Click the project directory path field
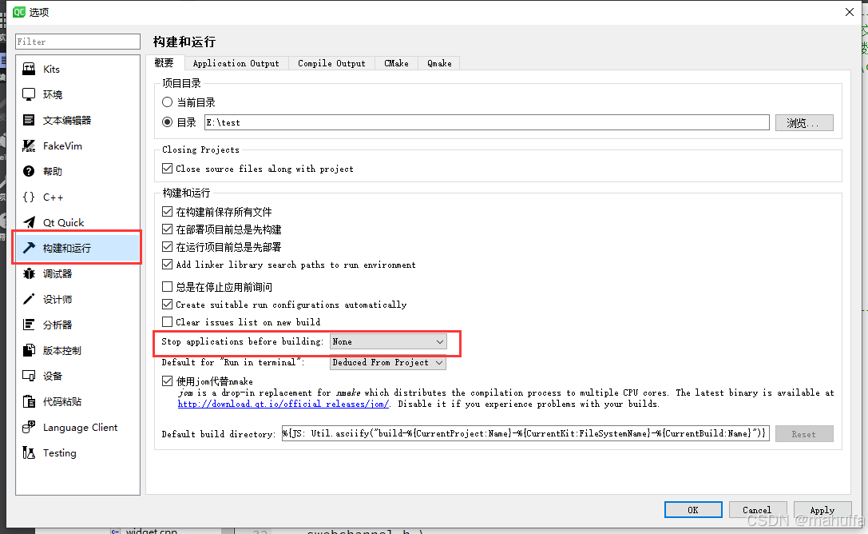868x534 pixels. pos(487,122)
